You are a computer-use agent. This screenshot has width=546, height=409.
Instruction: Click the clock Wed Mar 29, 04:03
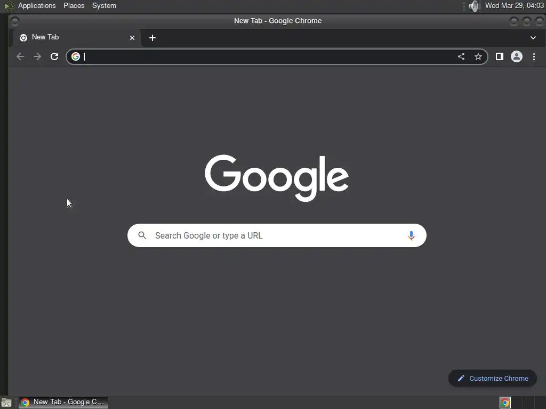515,5
